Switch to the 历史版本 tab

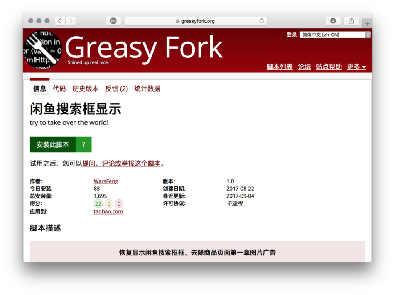85,89
